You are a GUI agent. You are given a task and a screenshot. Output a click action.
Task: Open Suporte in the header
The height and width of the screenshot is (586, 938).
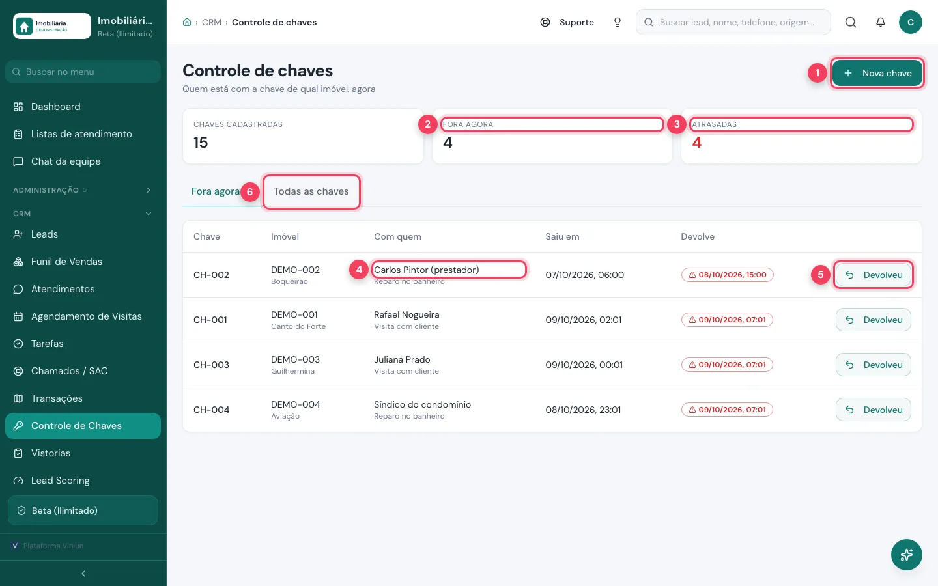coord(567,22)
